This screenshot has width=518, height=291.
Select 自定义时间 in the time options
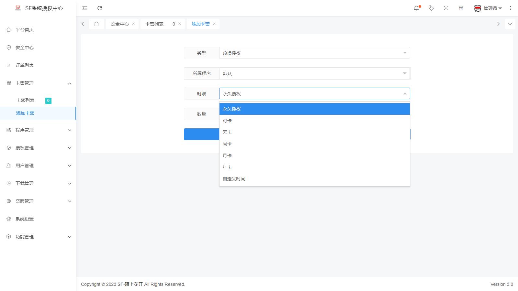[x=233, y=178]
